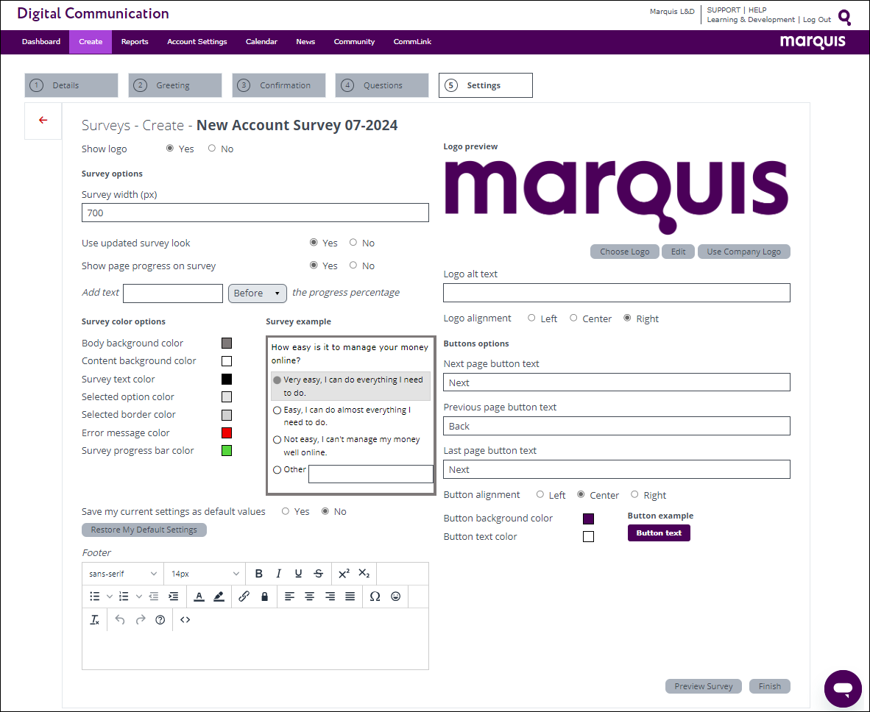View footer source code
The width and height of the screenshot is (870, 712).
tap(185, 620)
